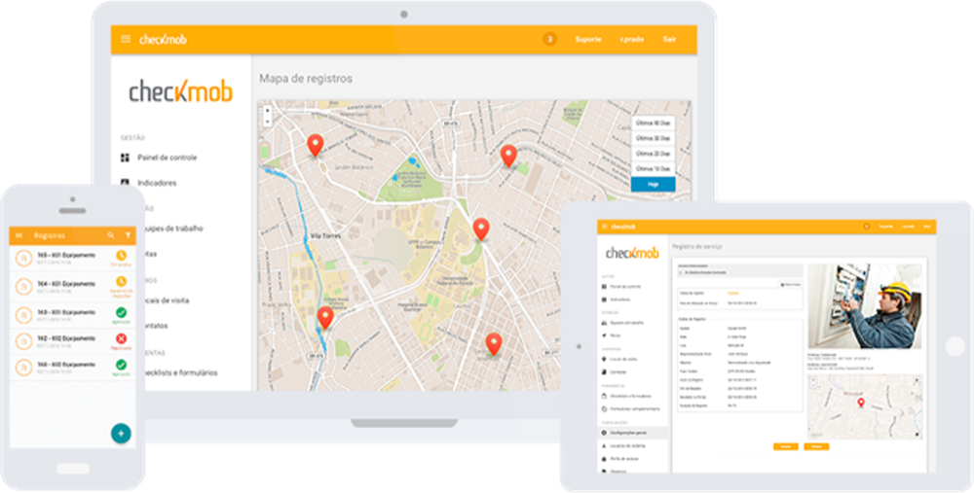The width and height of the screenshot is (974, 493).
Task: Open Painel de controle in laptop sidebar
Action: pyautogui.click(x=168, y=158)
